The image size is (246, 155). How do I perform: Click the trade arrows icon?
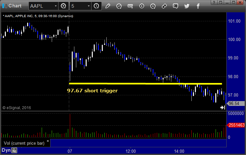pyautogui.click(x=164, y=6)
